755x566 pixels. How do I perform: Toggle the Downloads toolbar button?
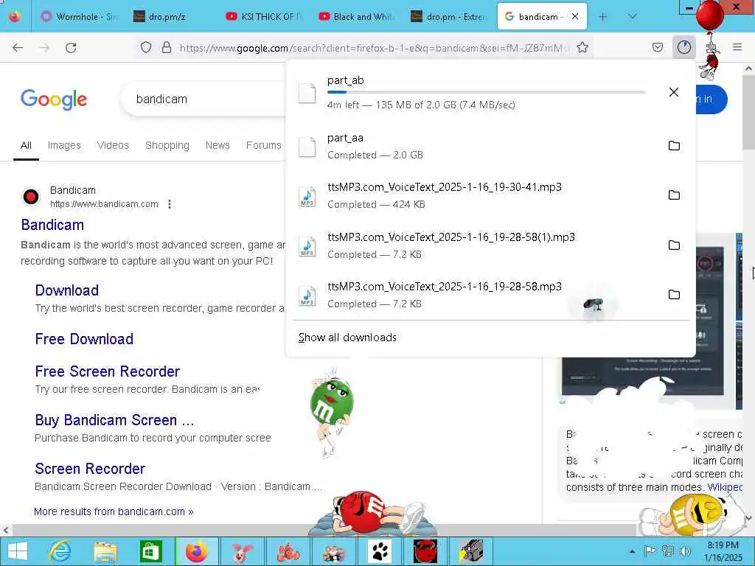click(683, 47)
